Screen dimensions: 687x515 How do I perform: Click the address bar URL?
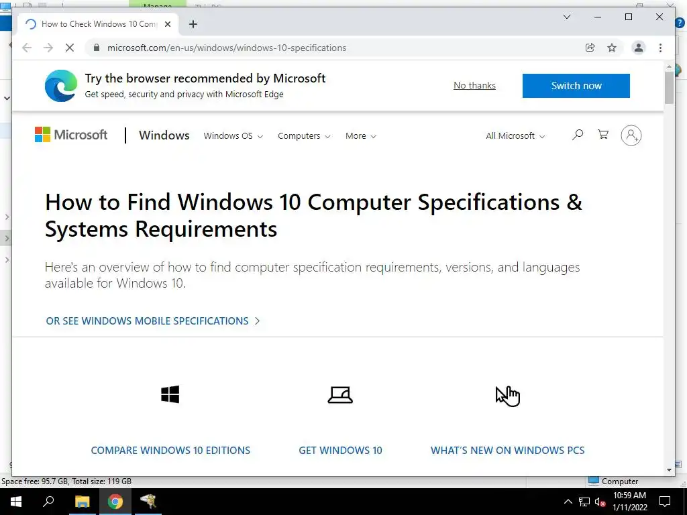click(227, 48)
